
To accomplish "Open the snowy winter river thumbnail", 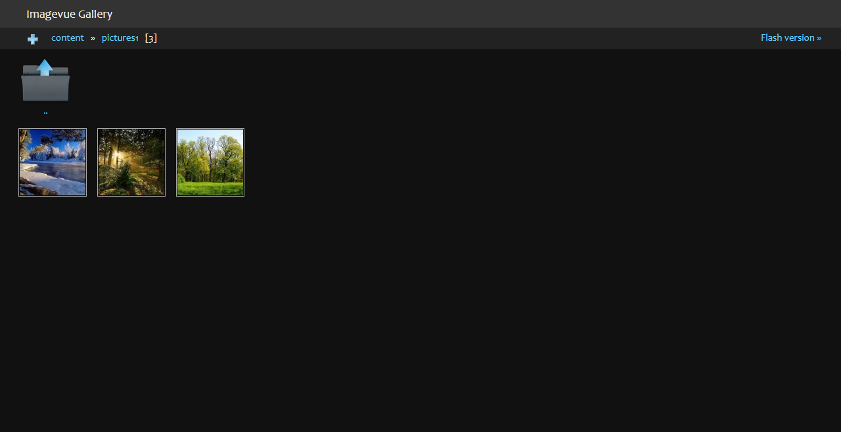I will (x=53, y=162).
